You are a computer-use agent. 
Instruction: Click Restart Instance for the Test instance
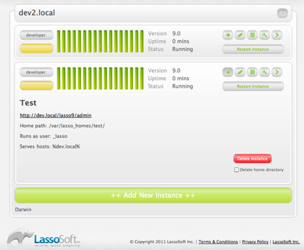253,86
